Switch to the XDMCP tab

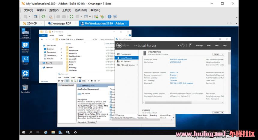[32, 23]
